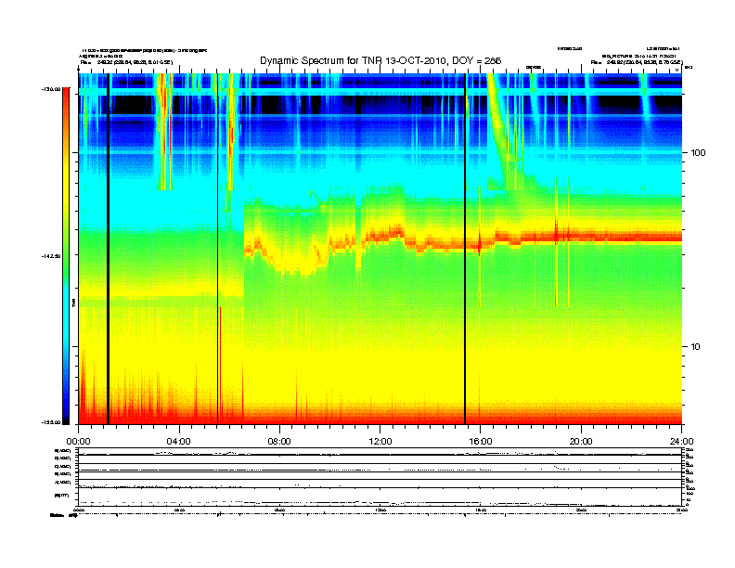Click the topmost data strip below the spectrogram
The width and height of the screenshot is (735, 568).
tap(380, 452)
